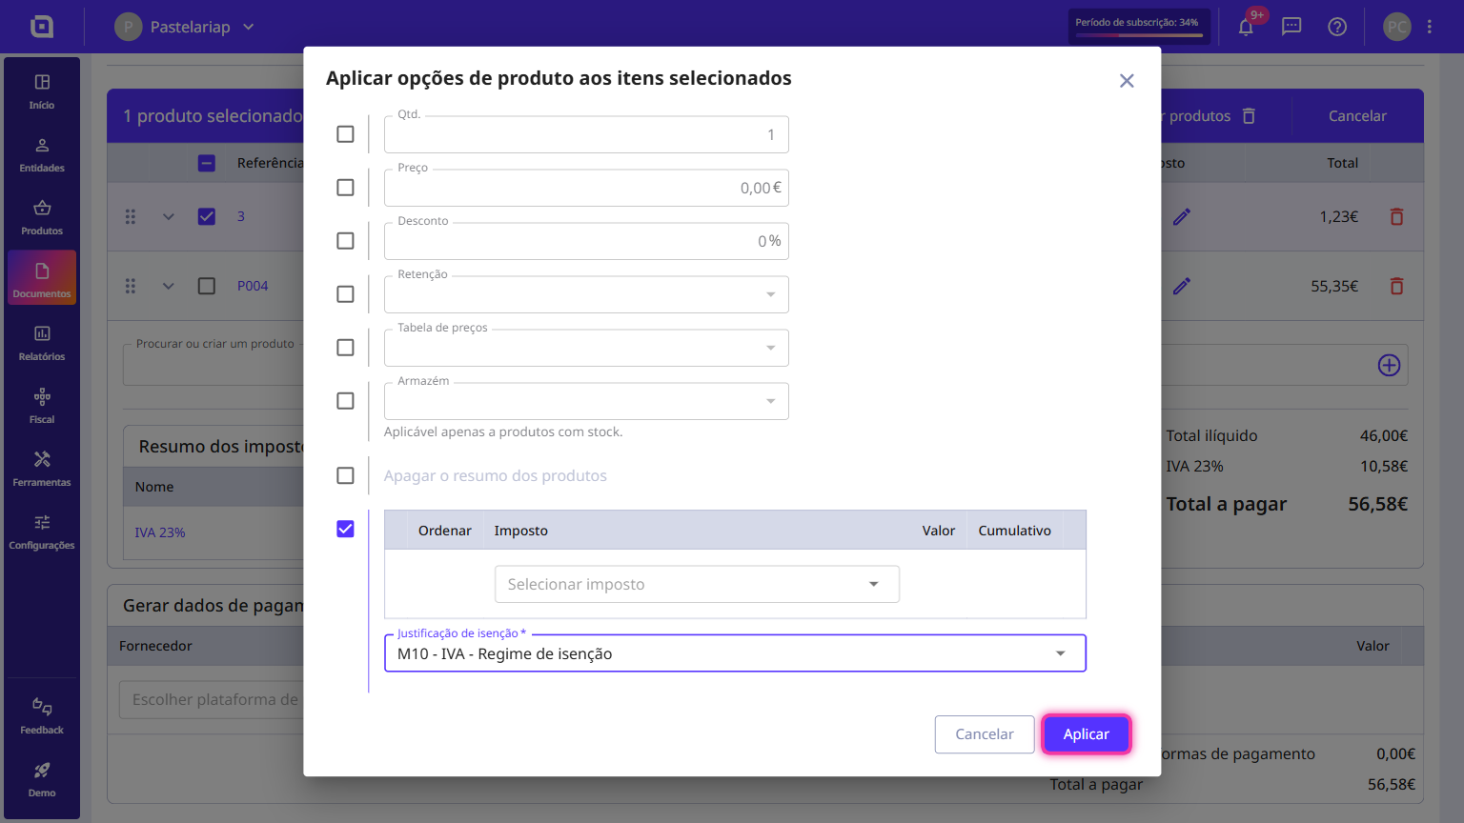1464x823 pixels.
Task: Open the Documentos section in sidebar
Action: pos(42,278)
